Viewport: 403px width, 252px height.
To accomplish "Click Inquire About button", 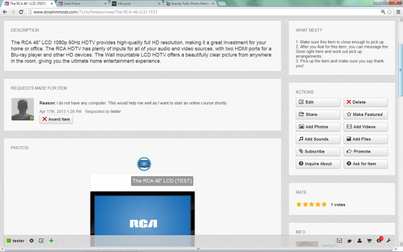I will [x=318, y=164].
